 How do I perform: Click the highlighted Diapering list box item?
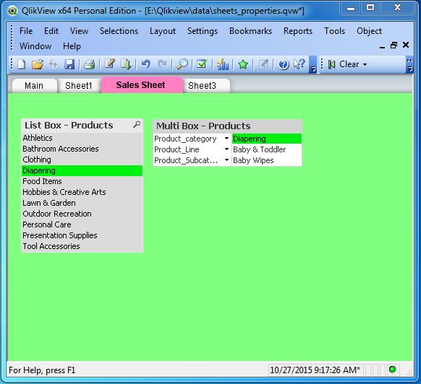tap(82, 170)
